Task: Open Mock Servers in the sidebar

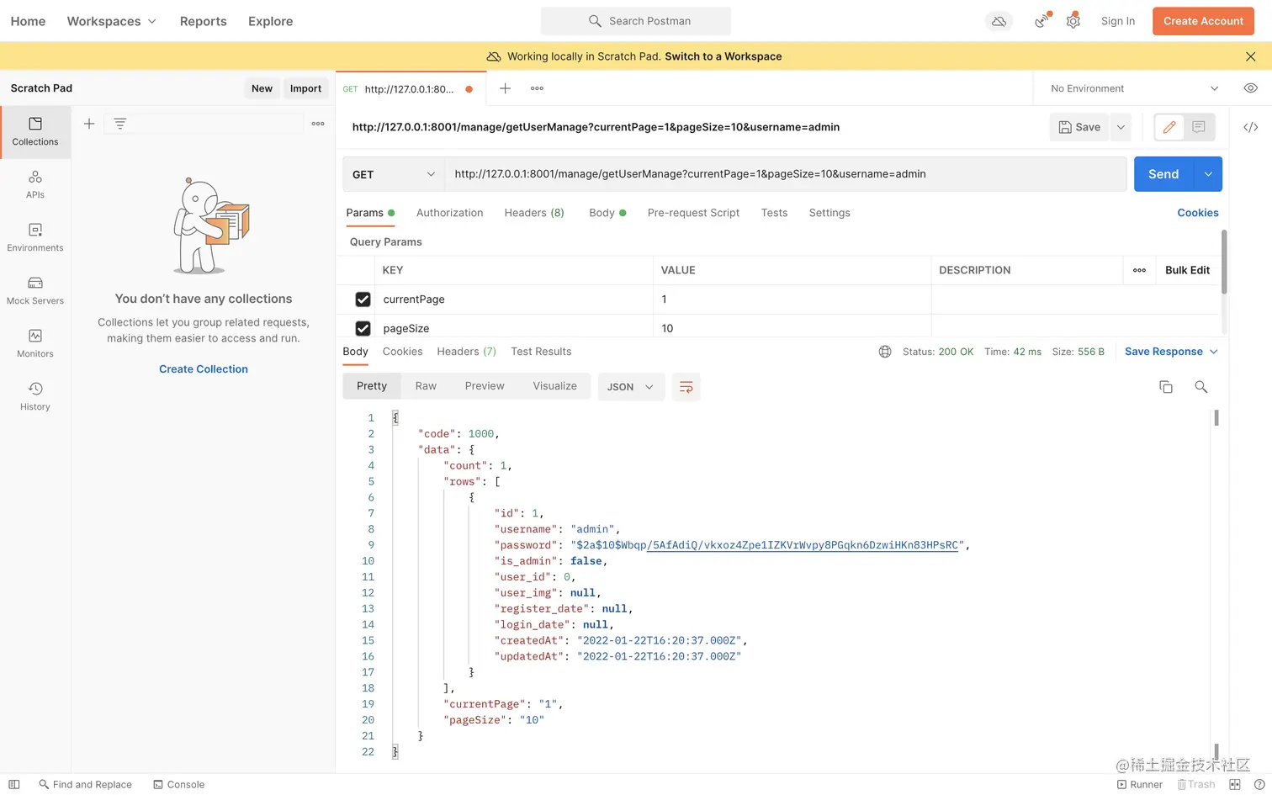Action: pos(35,290)
